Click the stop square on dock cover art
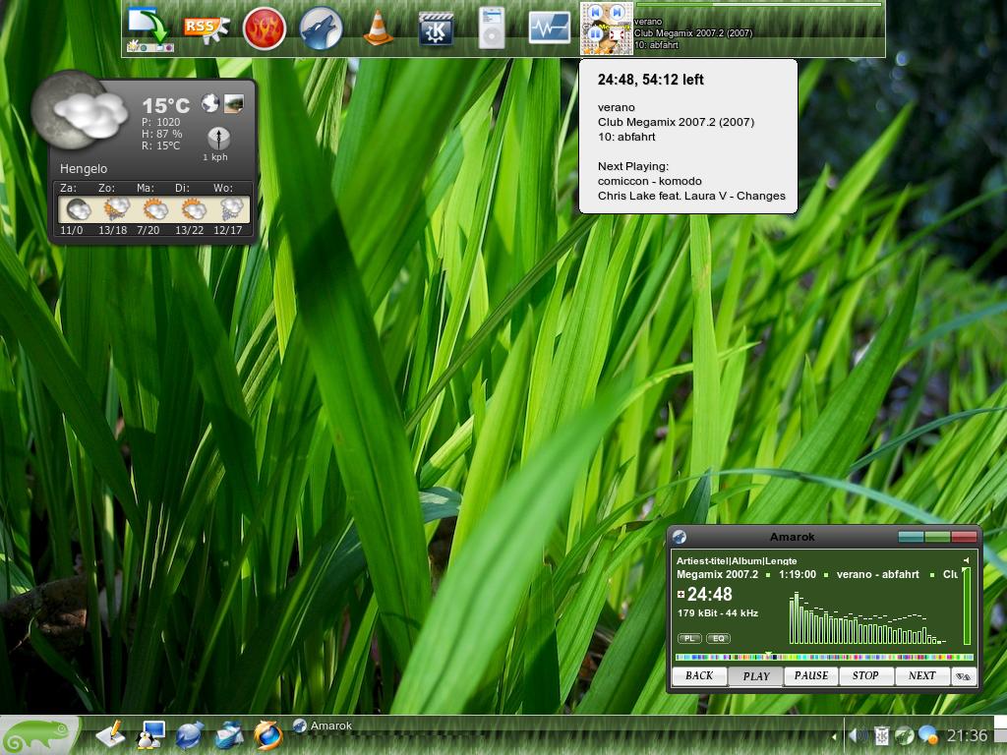 pos(618,34)
